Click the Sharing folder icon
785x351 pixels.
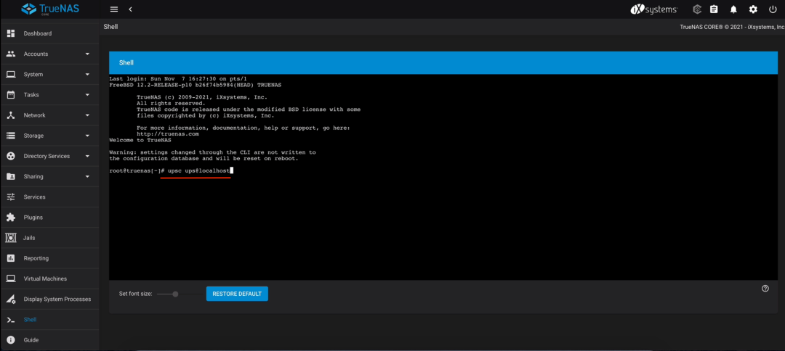[10, 177]
